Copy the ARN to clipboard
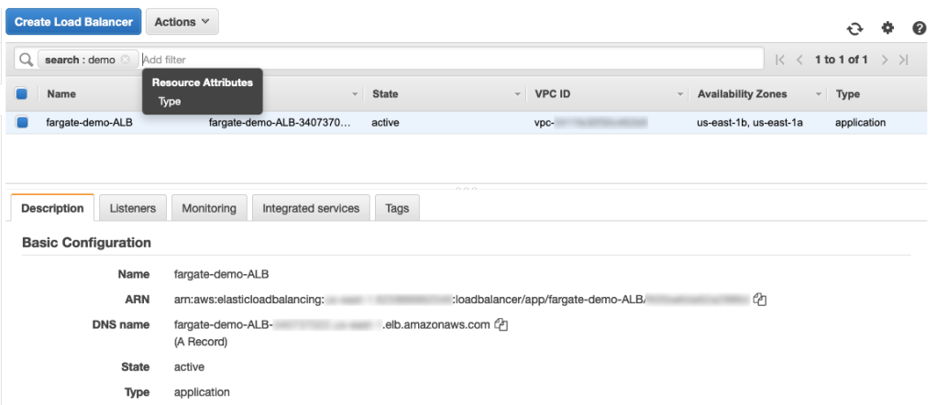The width and height of the screenshot is (937, 405). click(x=759, y=299)
